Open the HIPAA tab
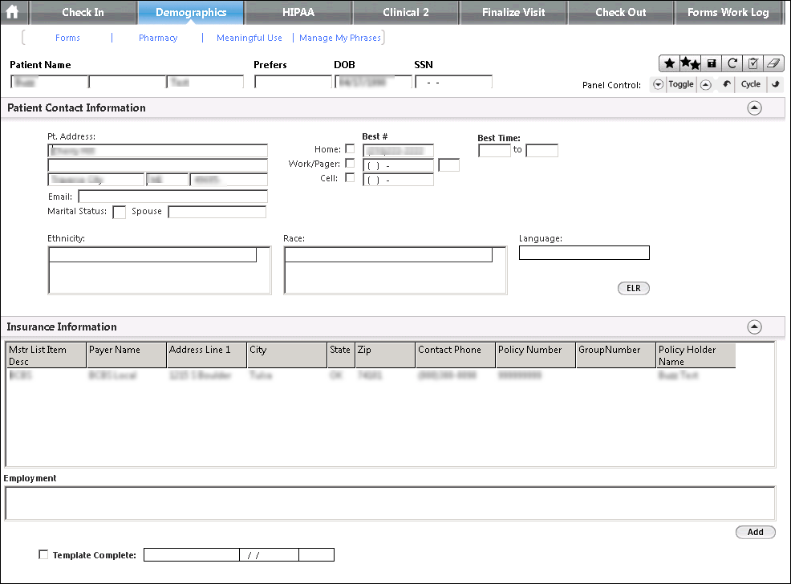 (298, 12)
